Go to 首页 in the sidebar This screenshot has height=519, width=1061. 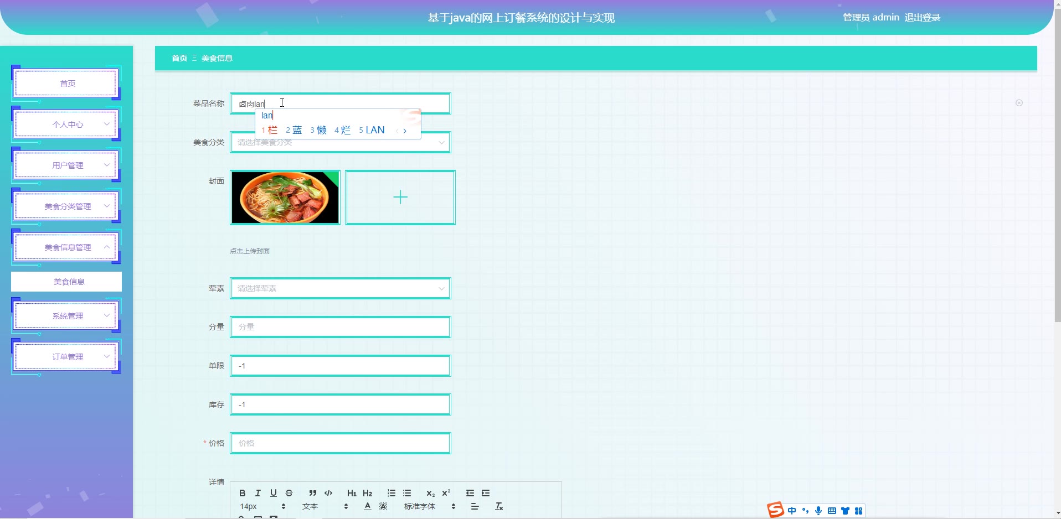66,84
